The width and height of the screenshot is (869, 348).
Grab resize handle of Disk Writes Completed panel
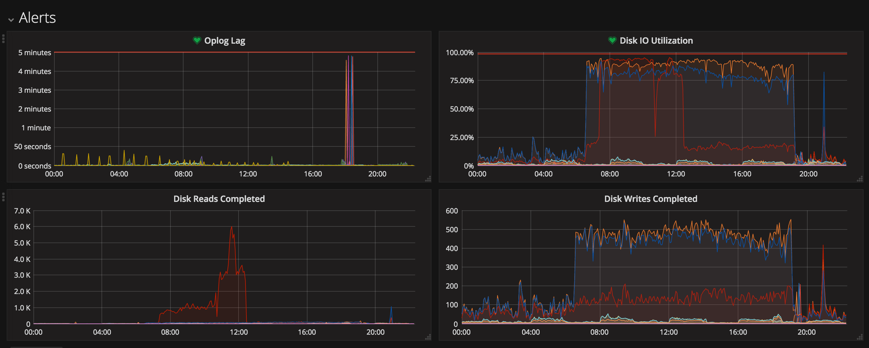pos(860,337)
